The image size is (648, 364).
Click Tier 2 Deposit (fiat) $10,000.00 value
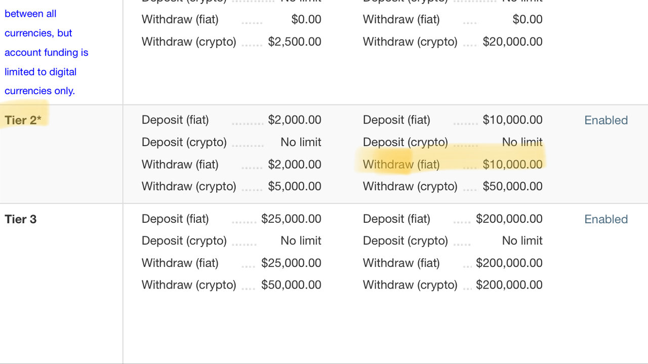click(512, 120)
